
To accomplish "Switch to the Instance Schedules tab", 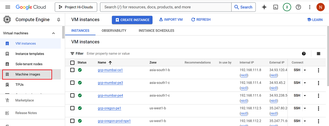I will coord(156,31).
